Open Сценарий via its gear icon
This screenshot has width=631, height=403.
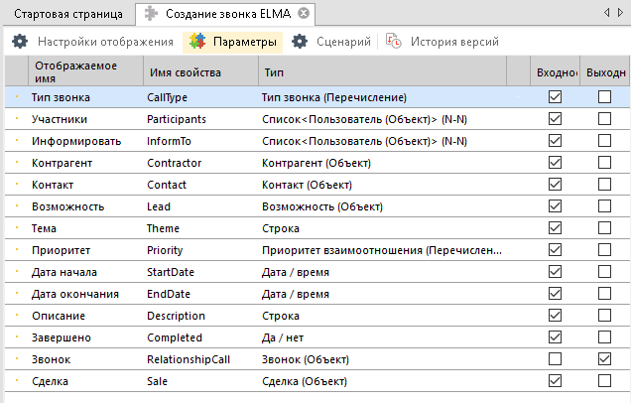(300, 42)
